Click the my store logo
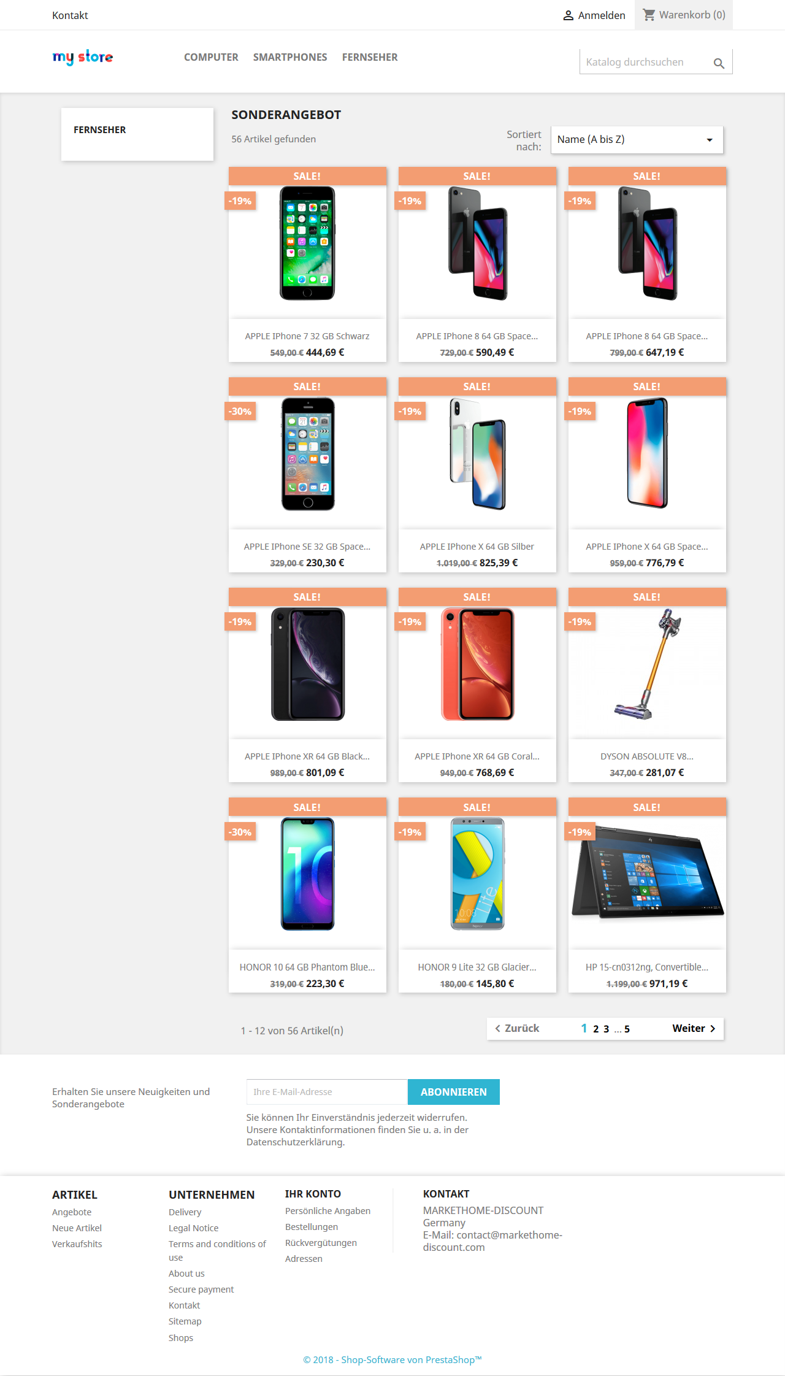The width and height of the screenshot is (785, 1376). coord(83,57)
